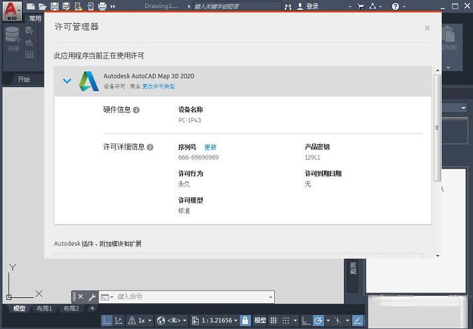
Task: Select the 布局2 layout tab
Action: [x=71, y=309]
